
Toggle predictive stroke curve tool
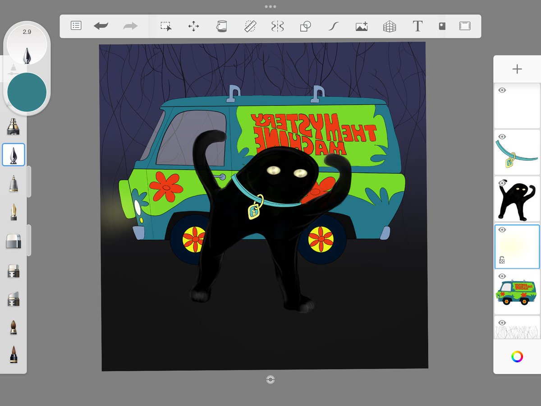pos(333,26)
